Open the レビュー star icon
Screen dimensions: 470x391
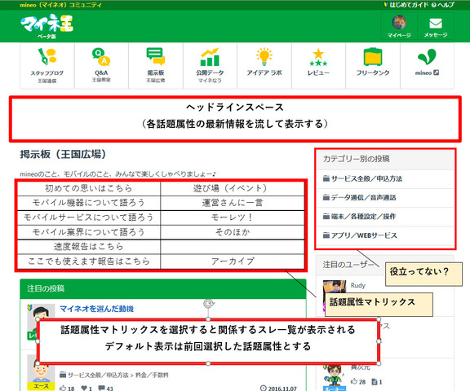click(x=318, y=58)
